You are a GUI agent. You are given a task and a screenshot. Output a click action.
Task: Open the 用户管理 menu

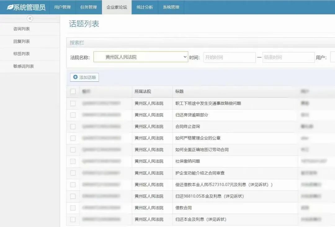62,7
